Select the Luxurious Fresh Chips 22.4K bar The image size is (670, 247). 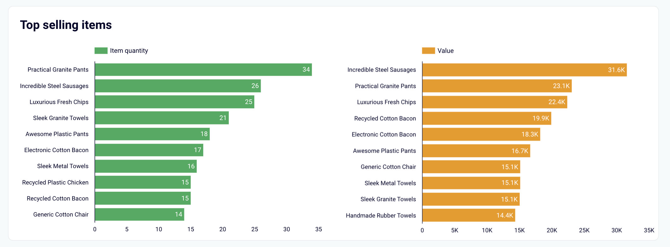tap(495, 102)
